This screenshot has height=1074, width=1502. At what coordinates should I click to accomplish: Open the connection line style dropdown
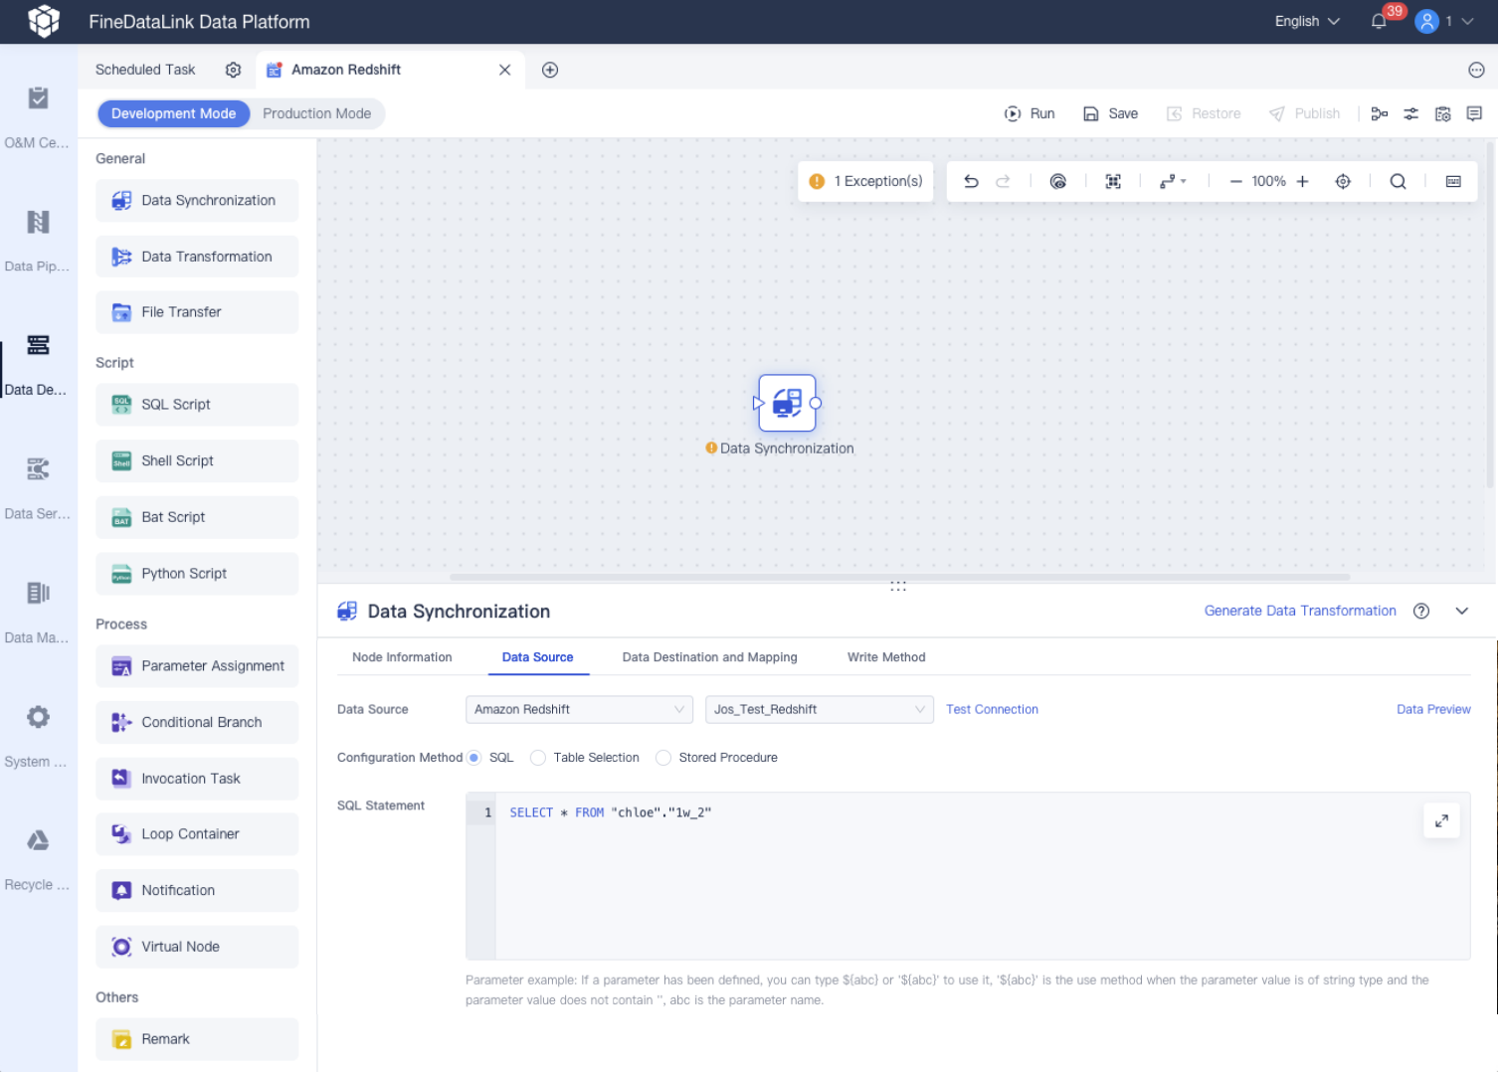pos(1173,181)
